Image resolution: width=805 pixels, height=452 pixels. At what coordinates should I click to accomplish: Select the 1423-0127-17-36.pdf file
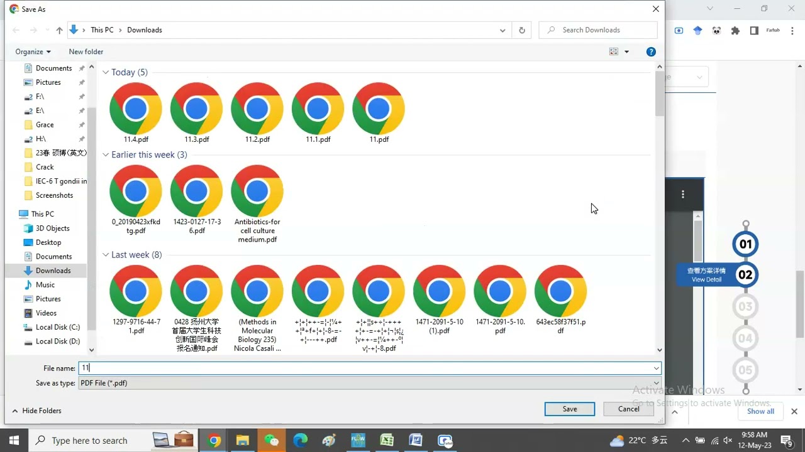click(196, 200)
